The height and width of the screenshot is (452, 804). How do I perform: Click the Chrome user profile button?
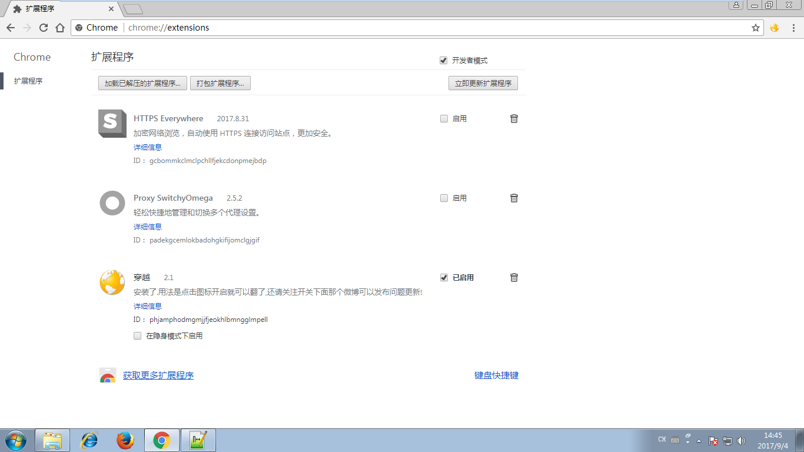(736, 5)
